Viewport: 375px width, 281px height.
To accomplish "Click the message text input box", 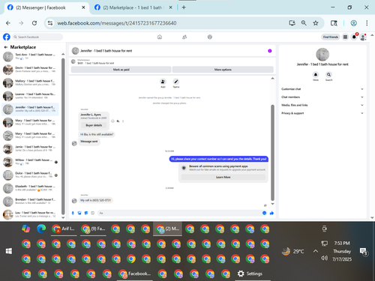I will (x=178, y=213).
